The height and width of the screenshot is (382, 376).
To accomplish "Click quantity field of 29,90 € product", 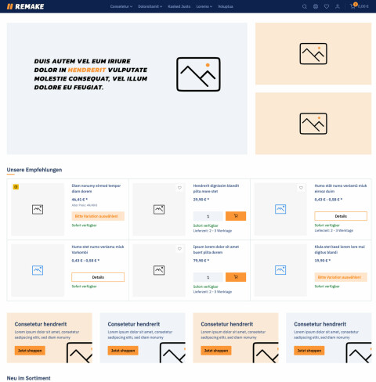I will [x=208, y=216].
